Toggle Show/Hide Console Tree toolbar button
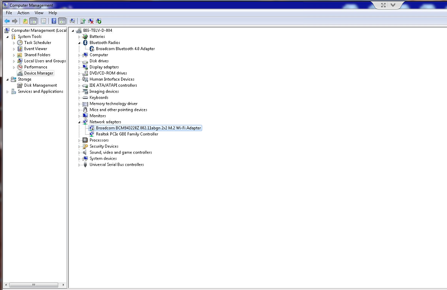Image resolution: width=447 pixels, height=290 pixels. 33,21
